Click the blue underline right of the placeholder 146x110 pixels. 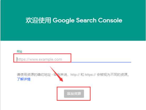[101, 62]
